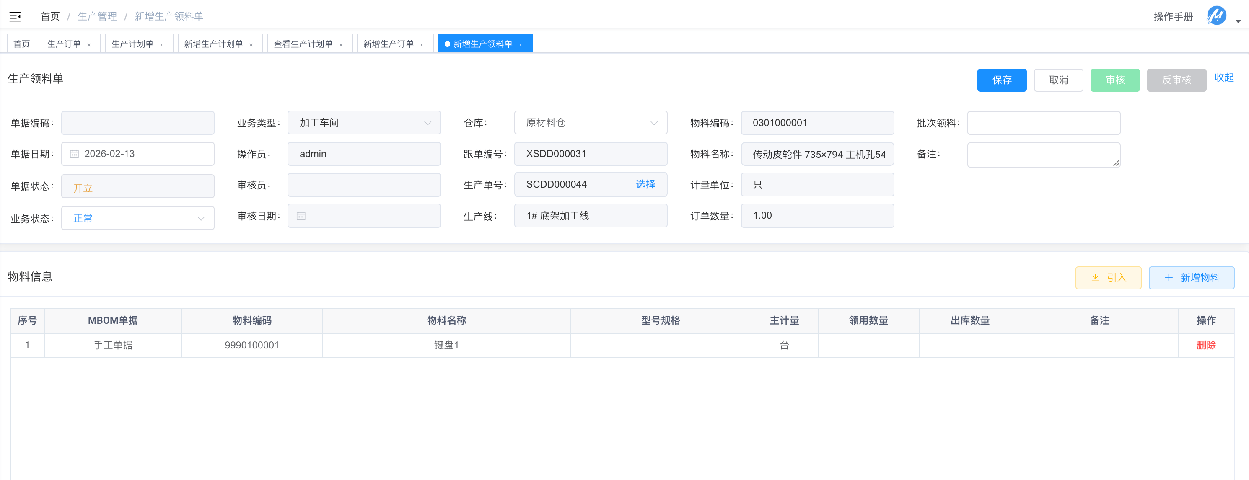Switch to the 新增生产订单 tab
Screen dimensions: 1249x480
tap(389, 44)
